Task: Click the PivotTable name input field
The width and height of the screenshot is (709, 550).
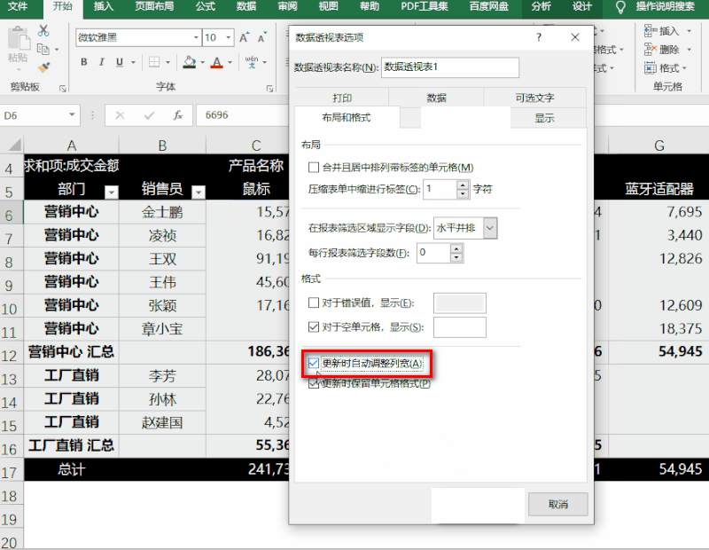Action: (450, 67)
